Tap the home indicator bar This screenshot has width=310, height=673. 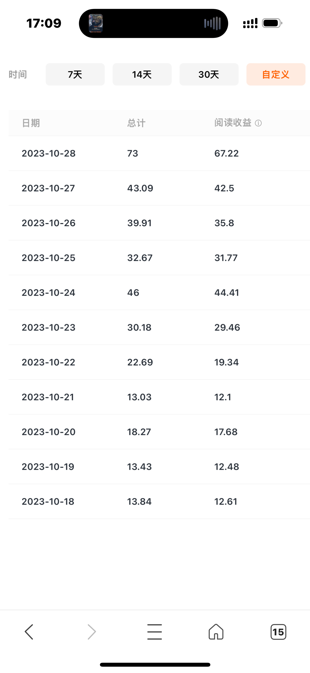155,665
